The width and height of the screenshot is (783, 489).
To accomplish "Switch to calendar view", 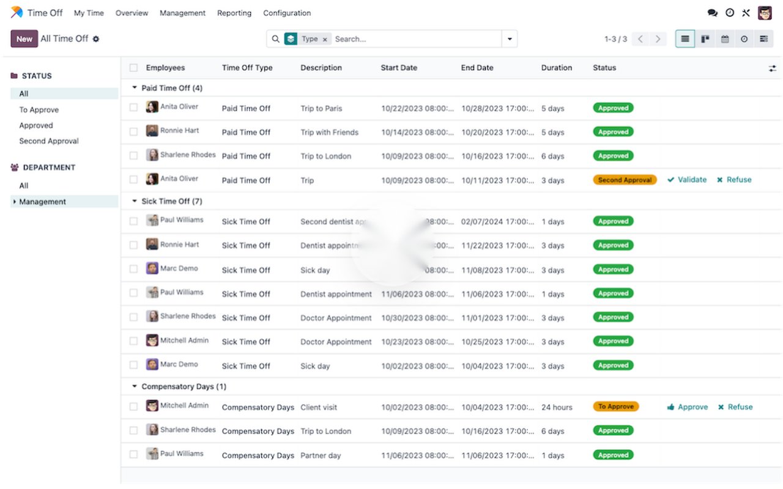I will 725,39.
